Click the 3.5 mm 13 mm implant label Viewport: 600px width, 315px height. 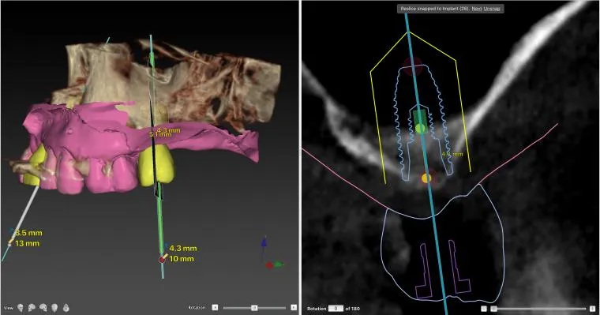click(28, 238)
